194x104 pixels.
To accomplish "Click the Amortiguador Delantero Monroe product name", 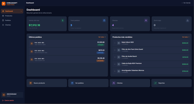I will [133, 70].
